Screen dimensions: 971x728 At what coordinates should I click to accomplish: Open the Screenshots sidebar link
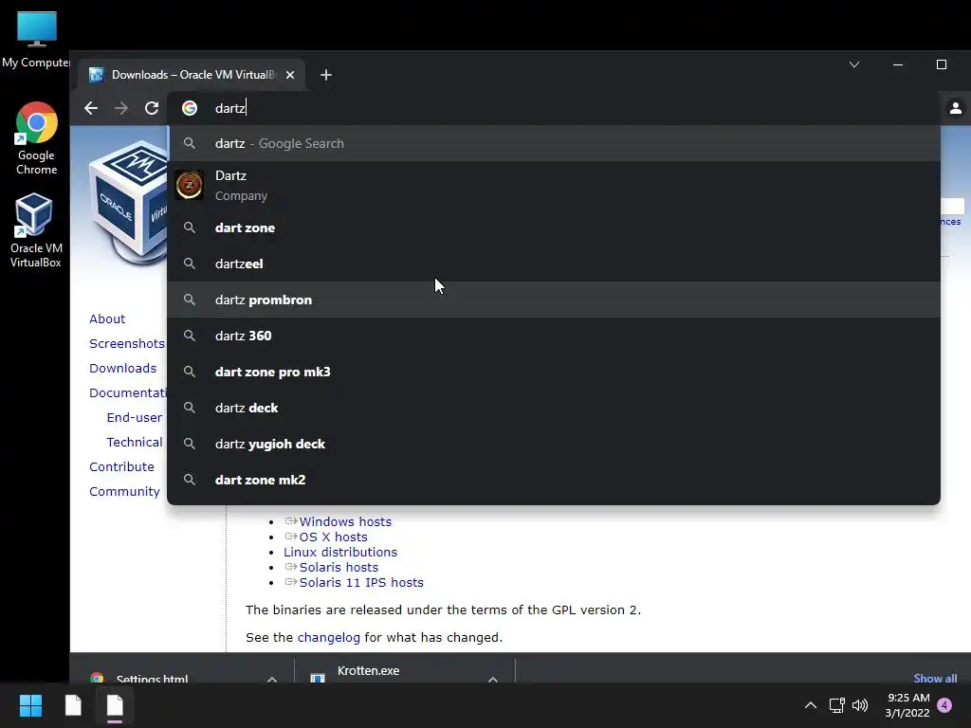pyautogui.click(x=127, y=343)
